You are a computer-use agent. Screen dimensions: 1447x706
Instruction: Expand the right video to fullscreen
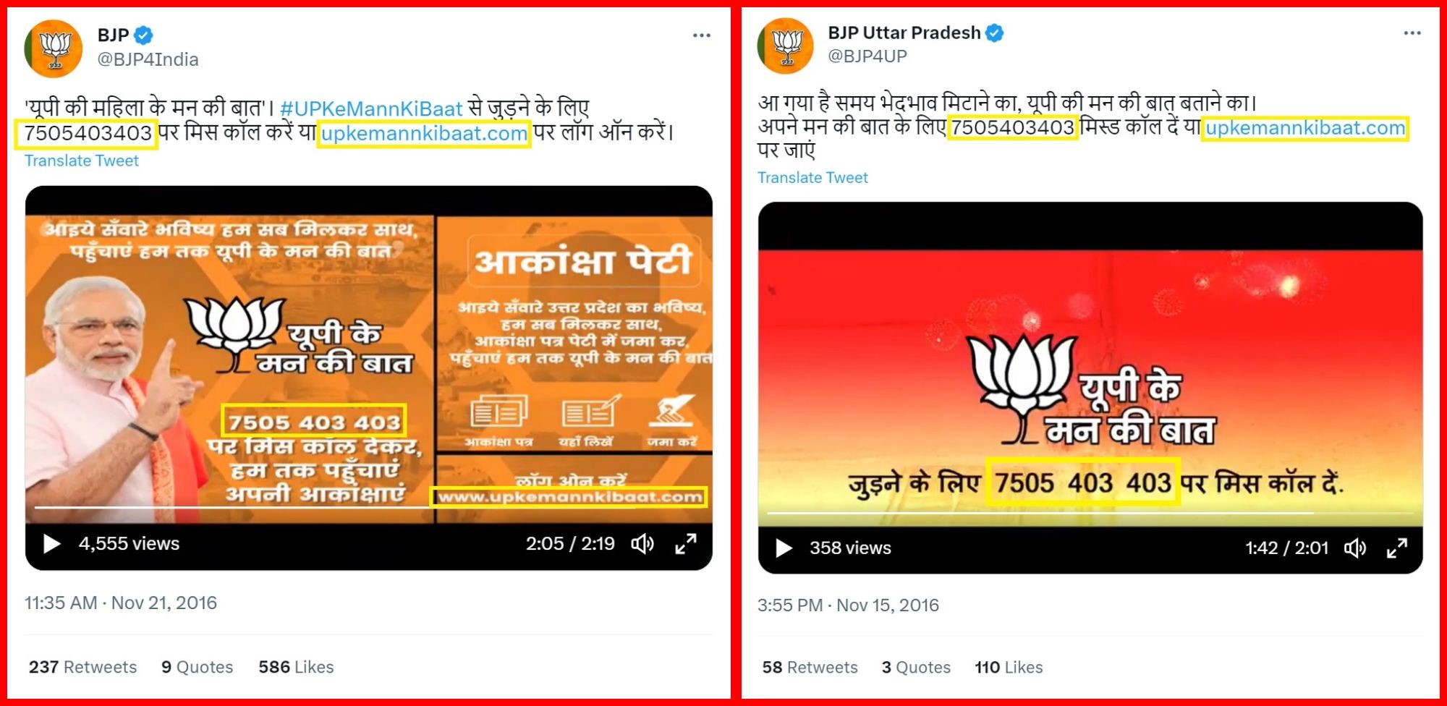[x=1397, y=548]
